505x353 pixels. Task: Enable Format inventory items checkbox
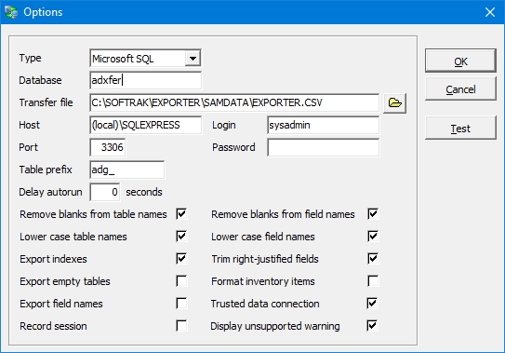click(x=373, y=281)
